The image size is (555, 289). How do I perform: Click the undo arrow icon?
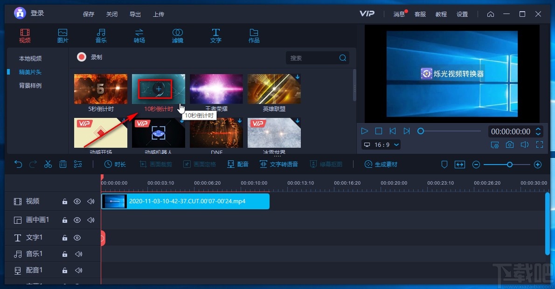(x=18, y=164)
